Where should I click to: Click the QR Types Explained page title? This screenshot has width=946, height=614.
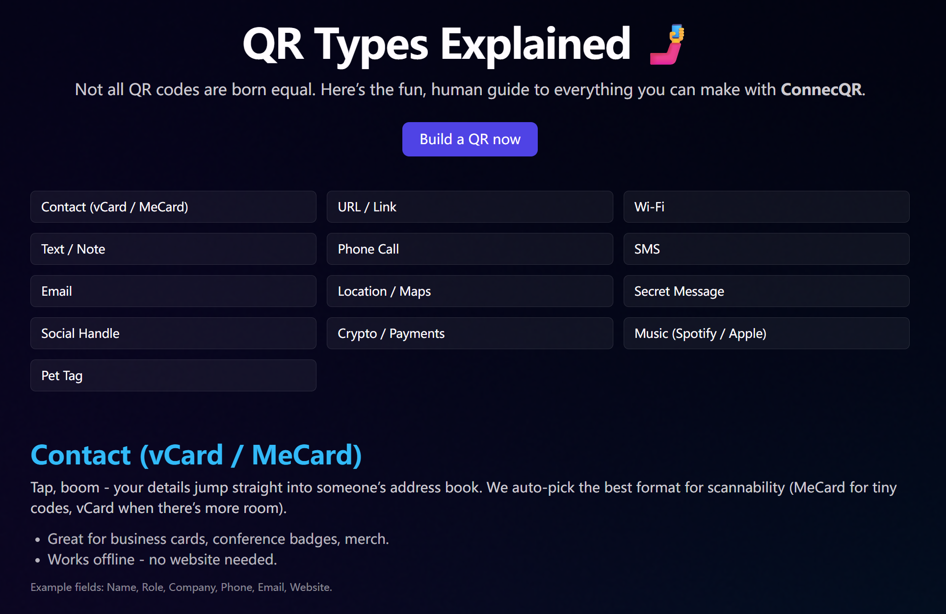click(436, 45)
